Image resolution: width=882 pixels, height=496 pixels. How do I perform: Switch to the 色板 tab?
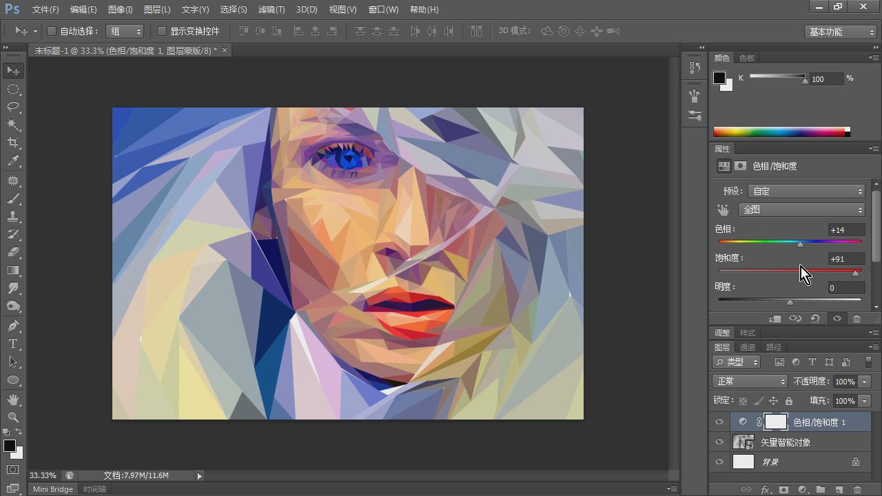pos(746,58)
